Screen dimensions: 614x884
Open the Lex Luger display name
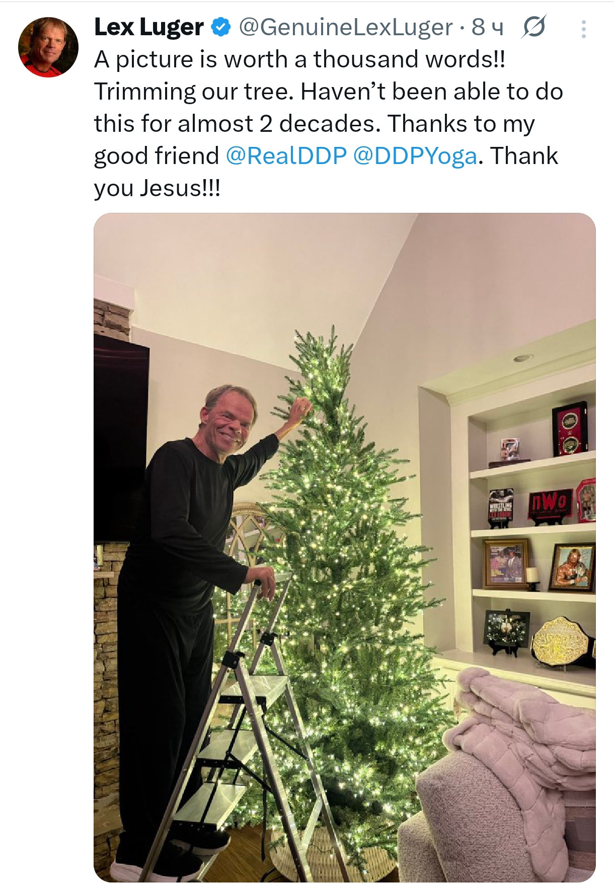pyautogui.click(x=149, y=27)
